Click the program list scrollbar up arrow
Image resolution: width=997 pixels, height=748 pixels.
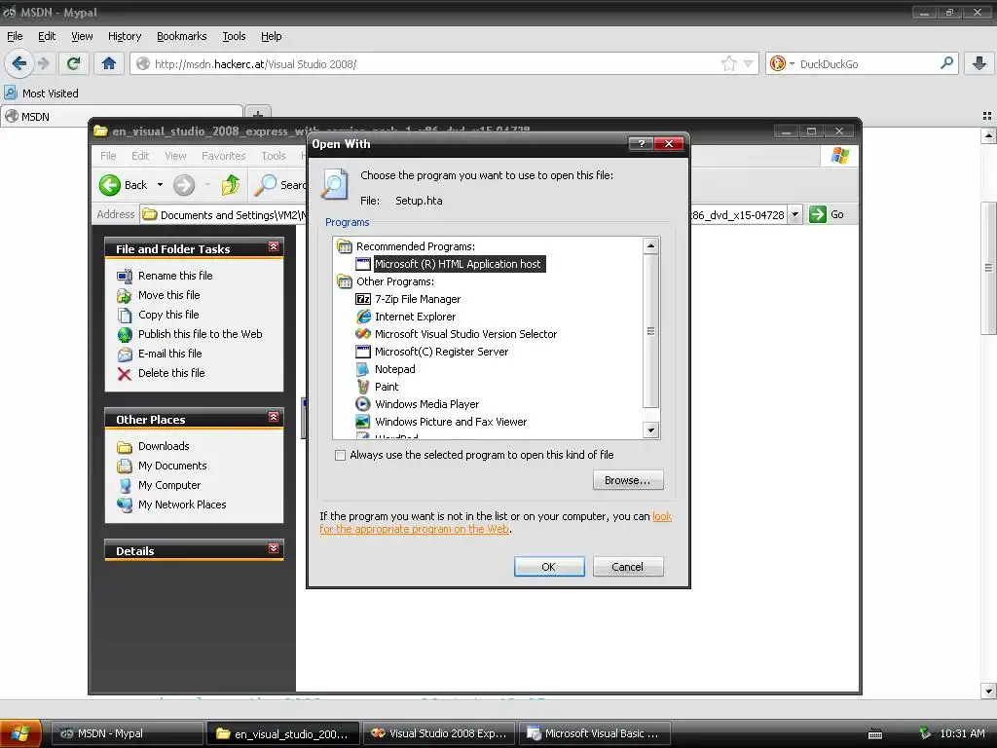tap(650, 245)
